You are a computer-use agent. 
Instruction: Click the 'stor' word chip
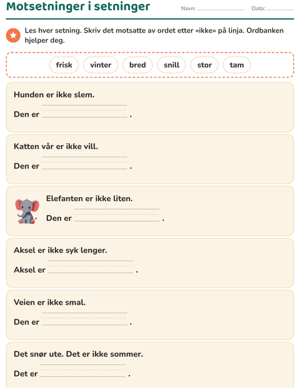204,65
